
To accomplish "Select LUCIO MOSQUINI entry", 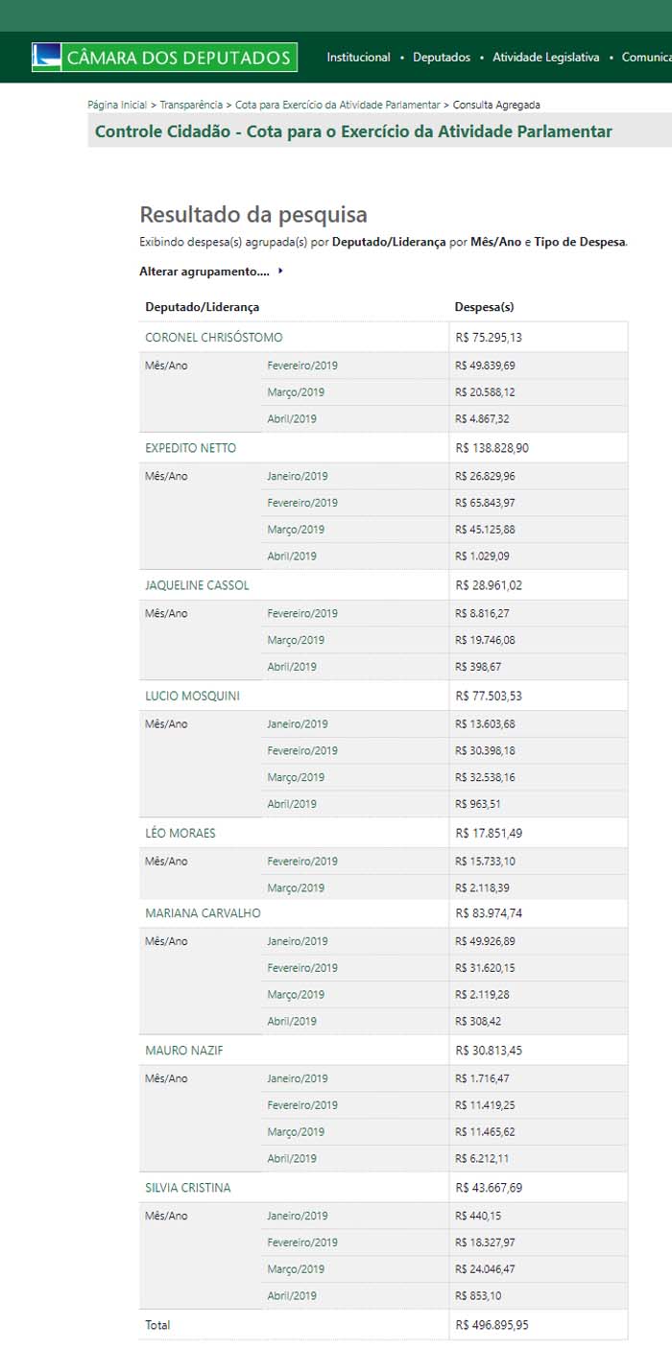I will (192, 697).
